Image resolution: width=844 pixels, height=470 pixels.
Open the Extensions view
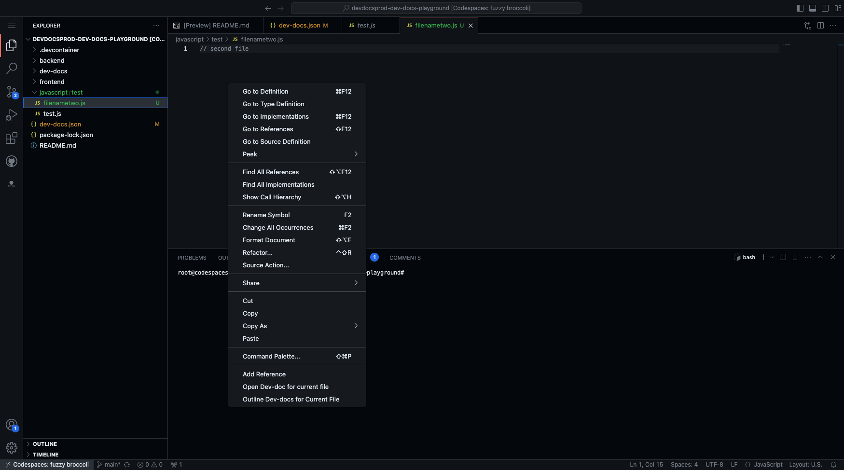pyautogui.click(x=12, y=138)
